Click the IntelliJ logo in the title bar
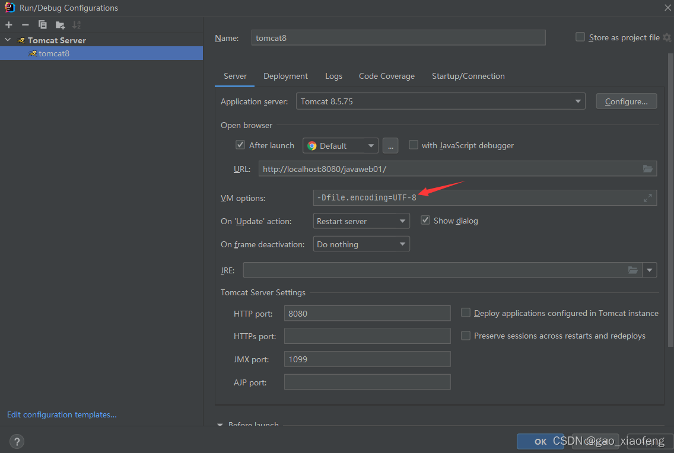Screen dimensions: 674x453 9,7
